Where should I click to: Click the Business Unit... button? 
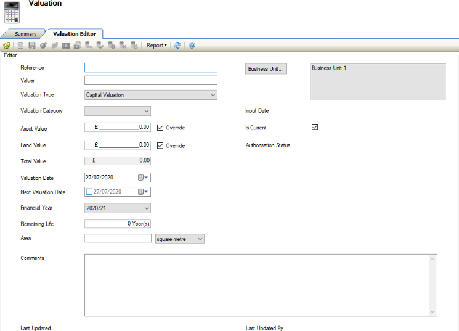click(266, 69)
